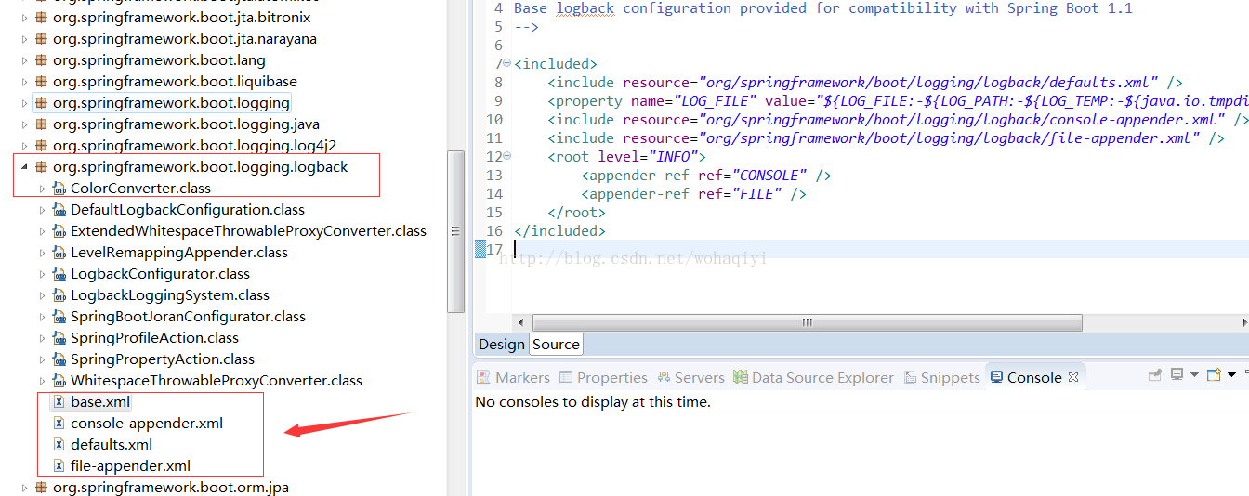Select SpringProfileAction.class in the tree

(154, 338)
